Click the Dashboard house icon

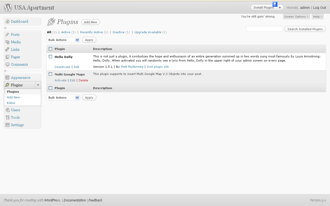pyautogui.click(x=7, y=21)
